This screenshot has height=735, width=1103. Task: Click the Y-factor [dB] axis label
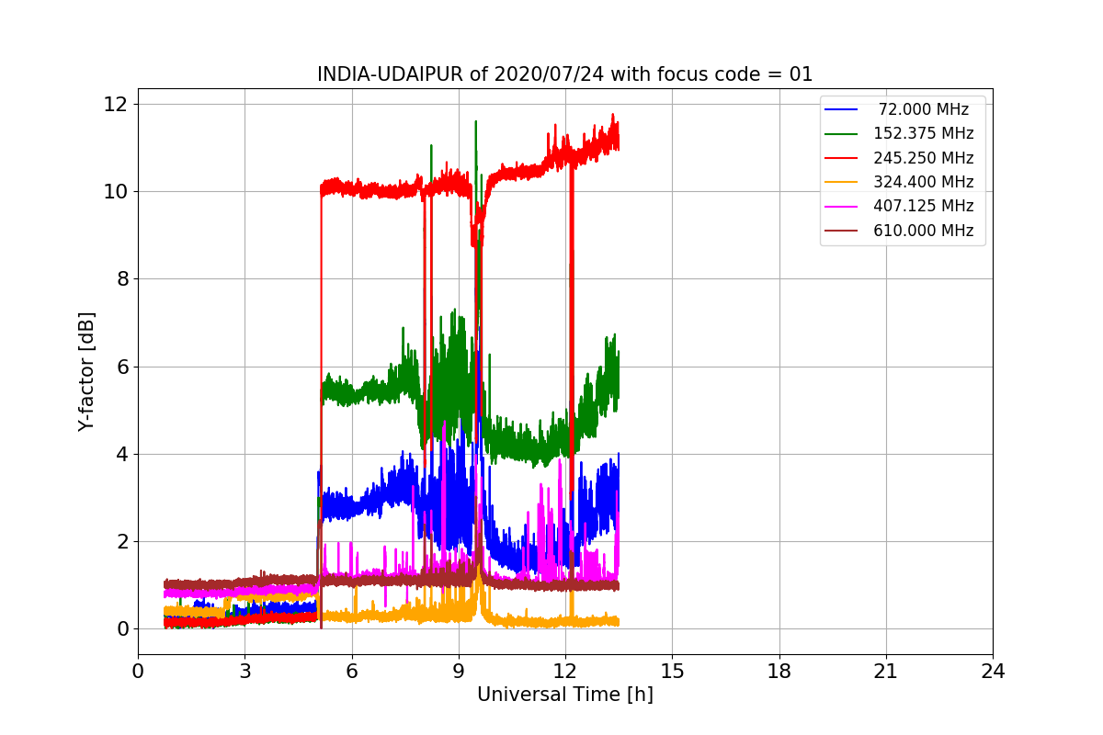tap(86, 371)
